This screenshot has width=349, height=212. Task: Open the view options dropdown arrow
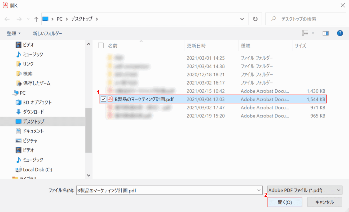313,33
